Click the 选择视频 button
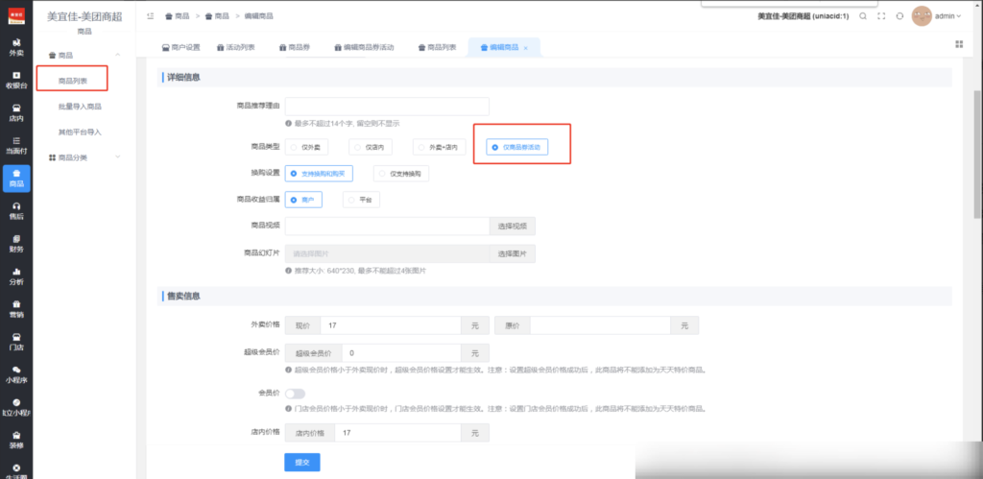This screenshot has width=983, height=479. pos(513,227)
